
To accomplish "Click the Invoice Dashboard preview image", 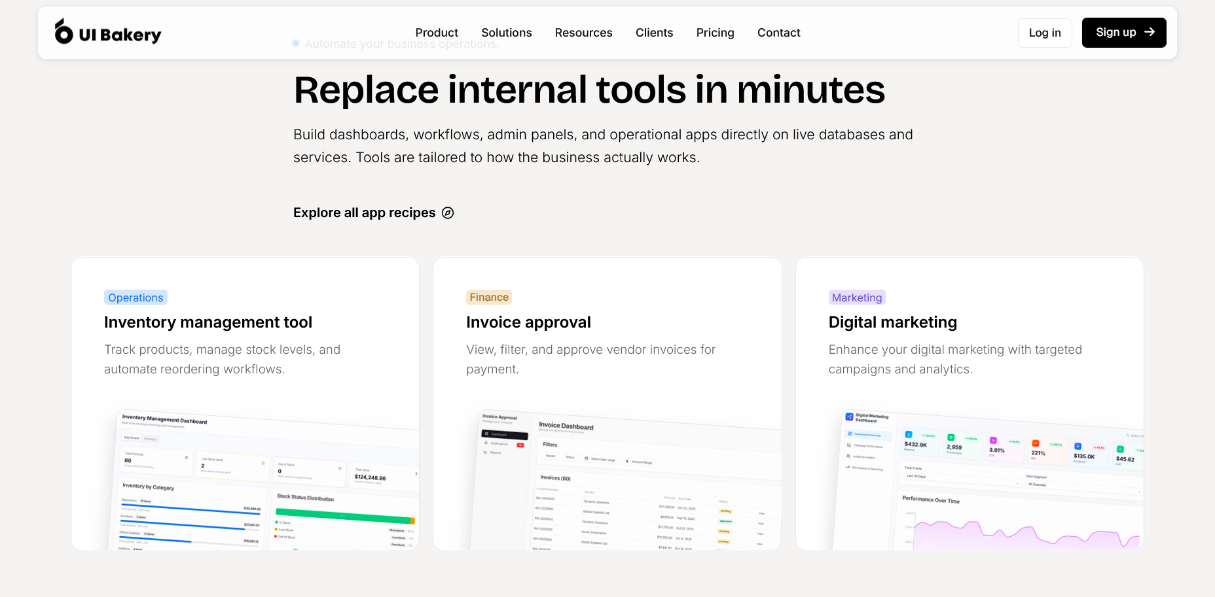I will pyautogui.click(x=625, y=481).
